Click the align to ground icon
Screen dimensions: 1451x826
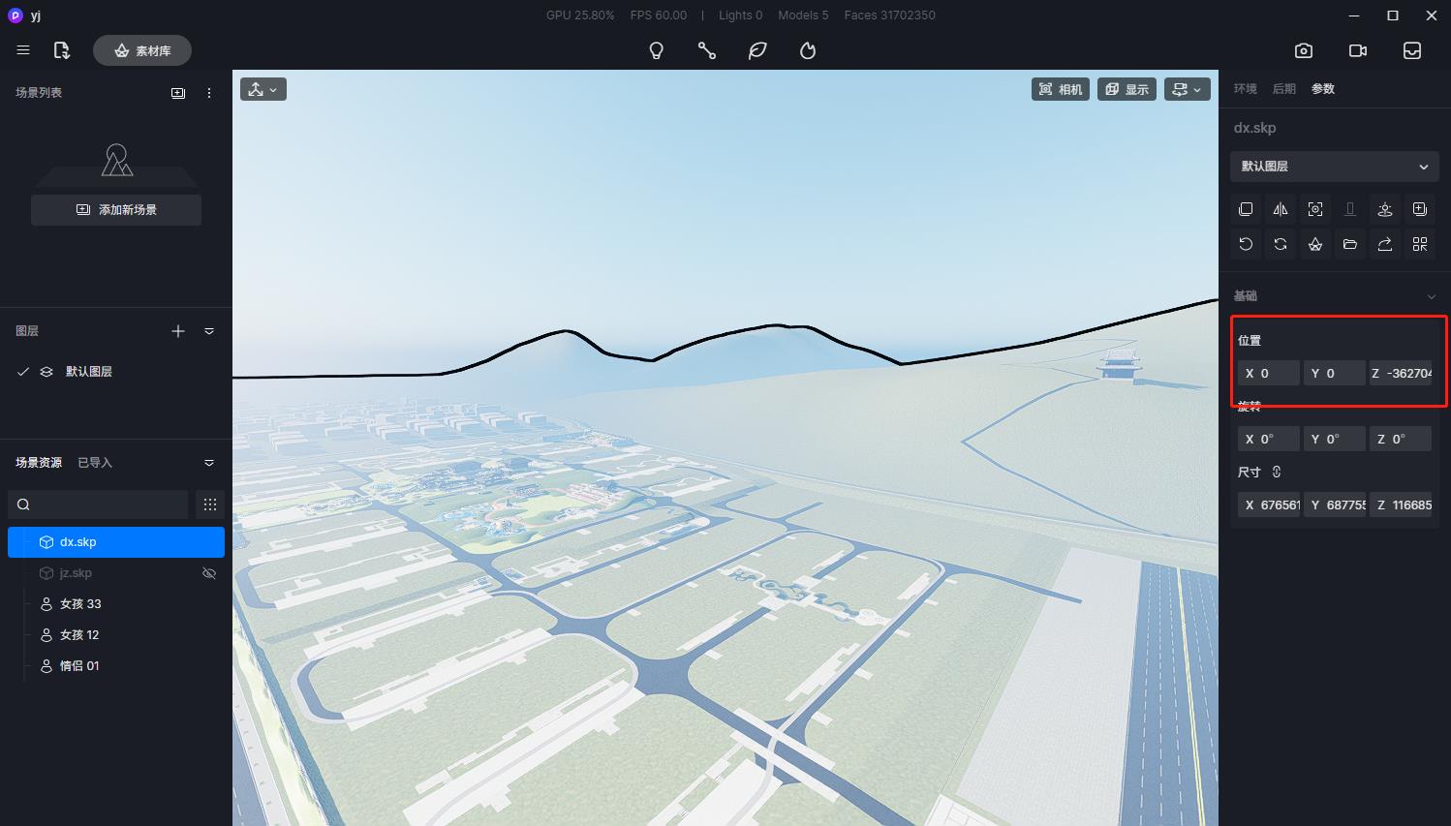coord(1350,209)
